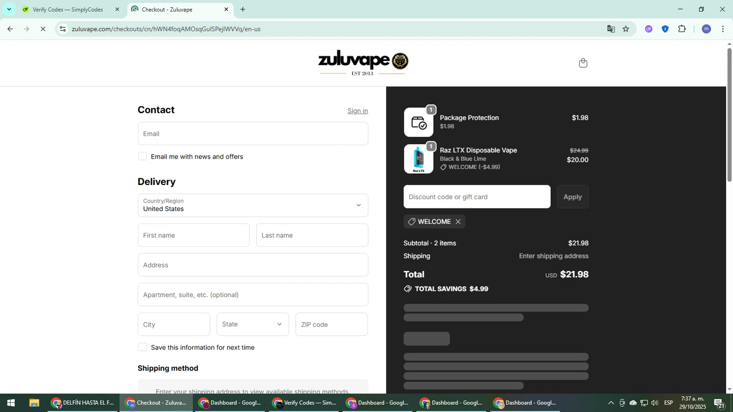Open the network tray icon

[644, 403]
